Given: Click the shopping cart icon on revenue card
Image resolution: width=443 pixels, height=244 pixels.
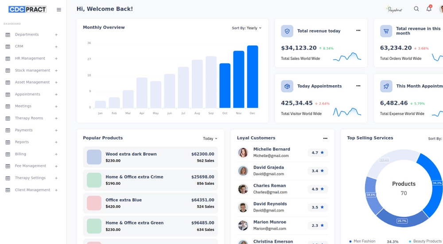Looking at the screenshot, I should click(386, 31).
